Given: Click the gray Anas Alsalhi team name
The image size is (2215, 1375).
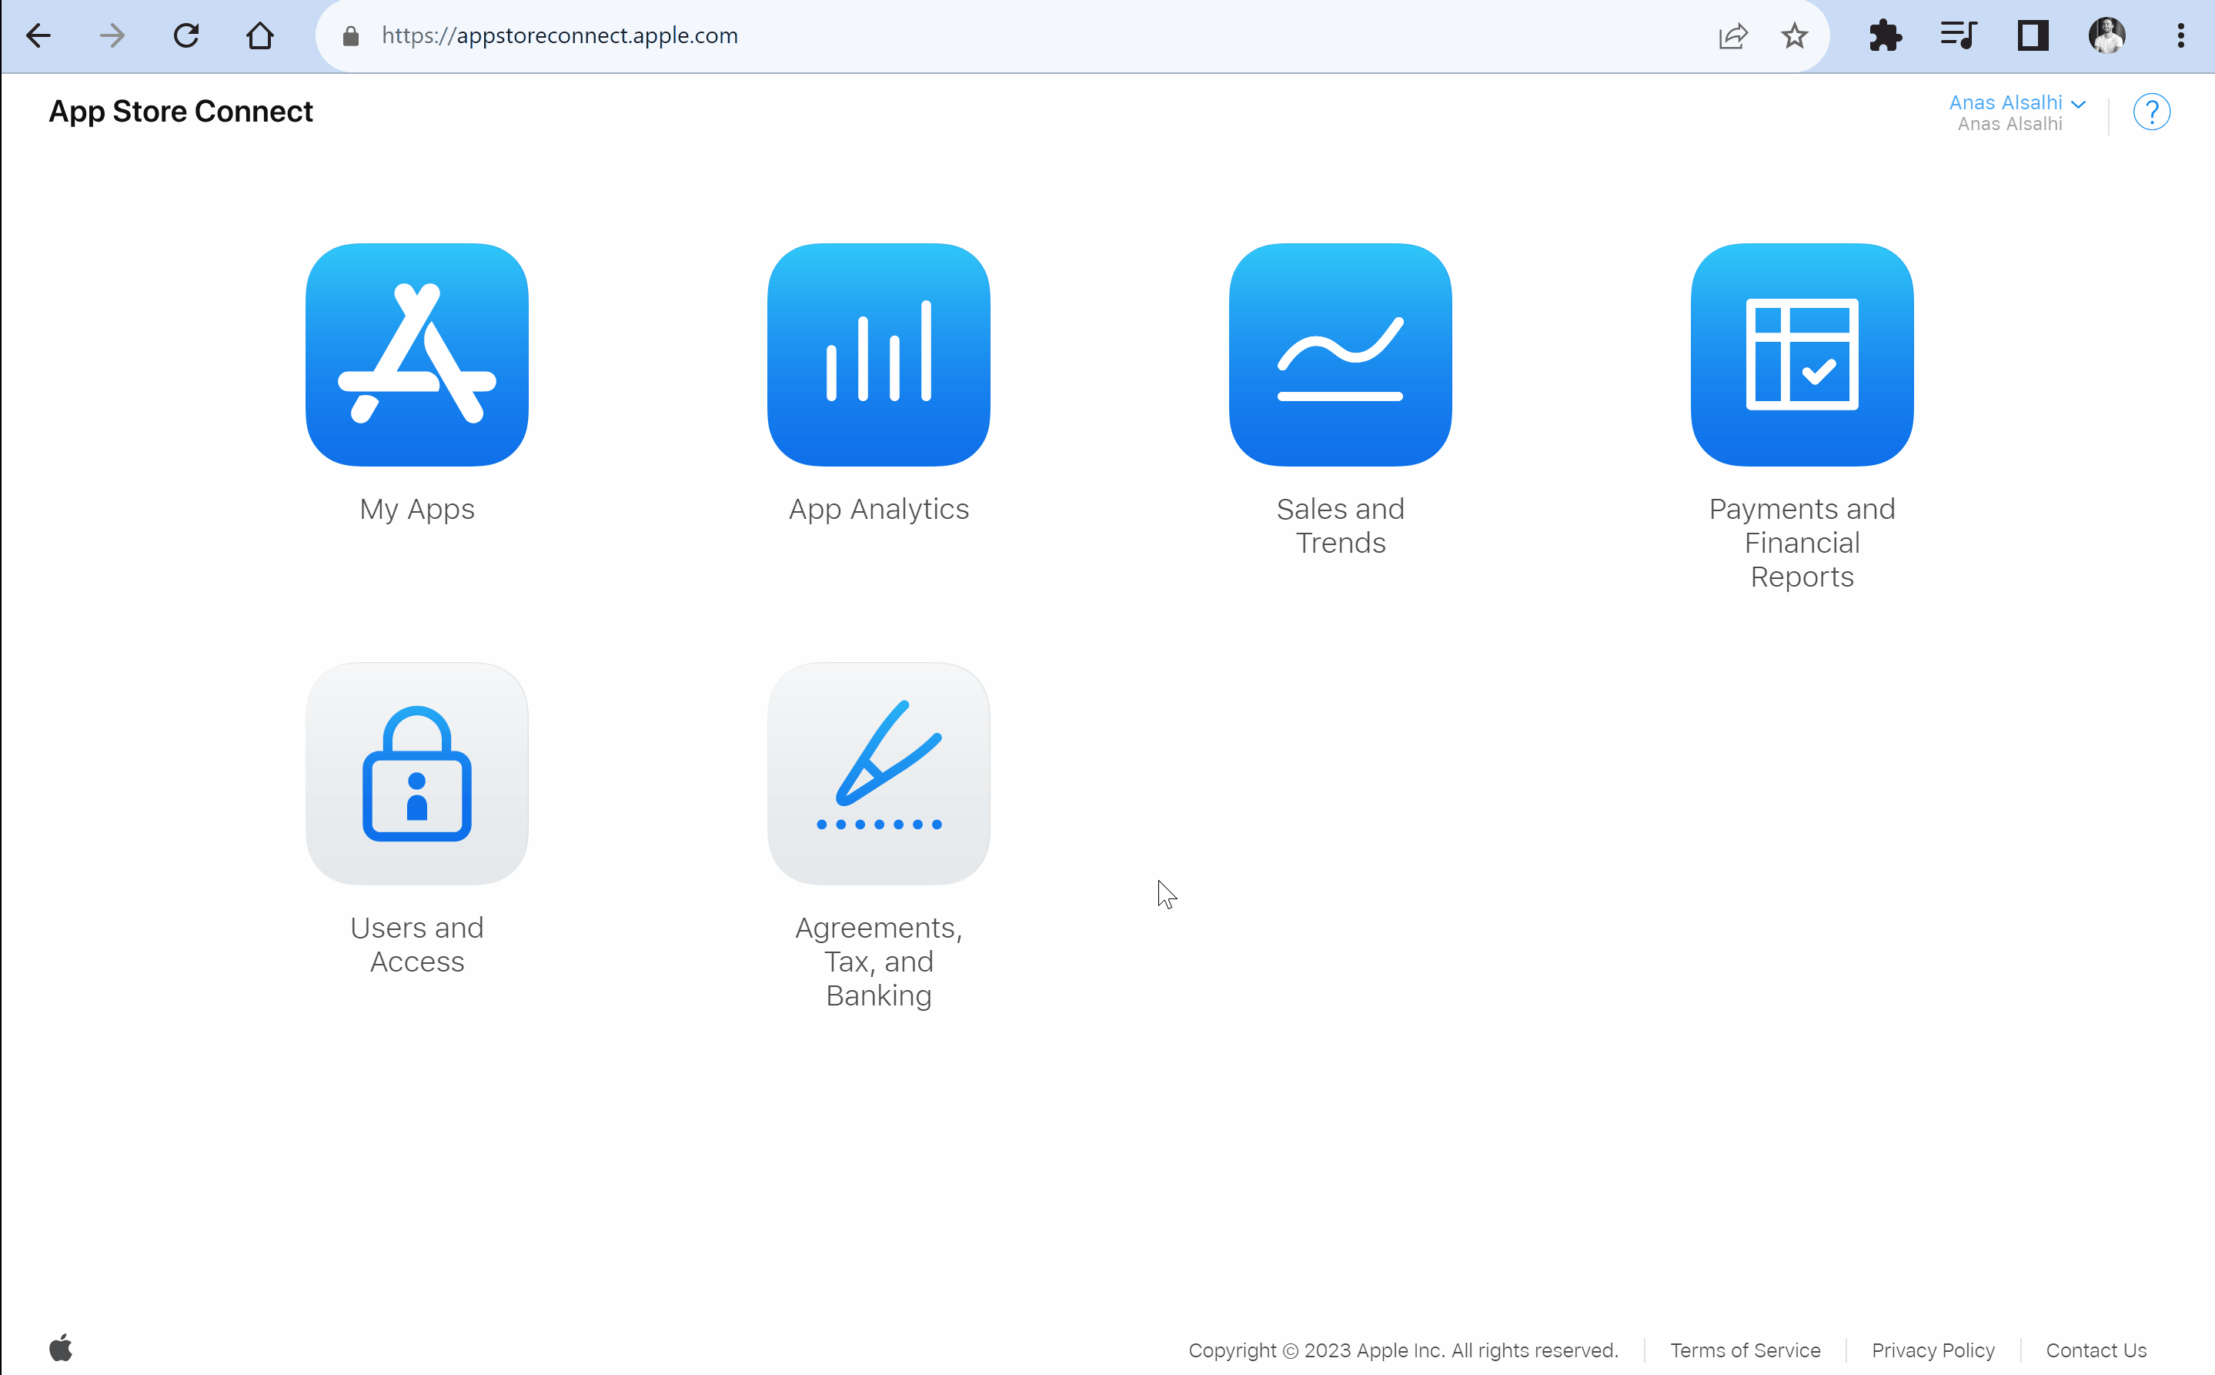Looking at the screenshot, I should 2010,125.
